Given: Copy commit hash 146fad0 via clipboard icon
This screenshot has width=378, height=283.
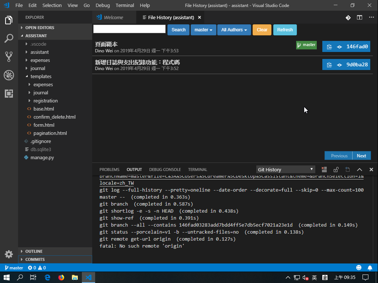Looking at the screenshot, I should pyautogui.click(x=329, y=47).
